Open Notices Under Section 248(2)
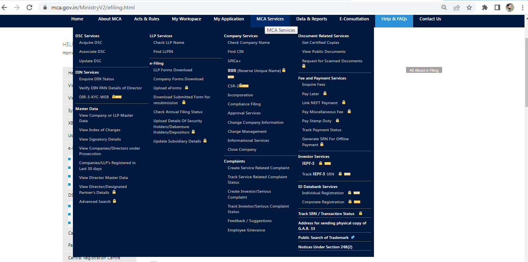Viewport: 528px width, 262px height. [325, 247]
